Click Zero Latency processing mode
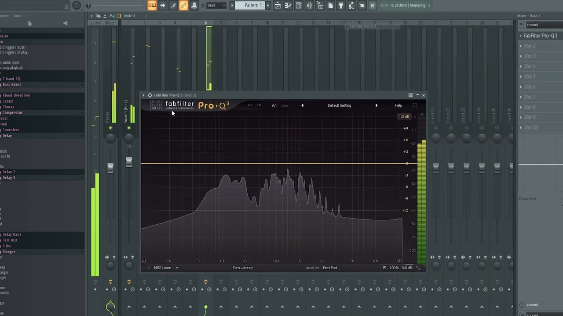The height and width of the screenshot is (316, 563). tap(243, 268)
